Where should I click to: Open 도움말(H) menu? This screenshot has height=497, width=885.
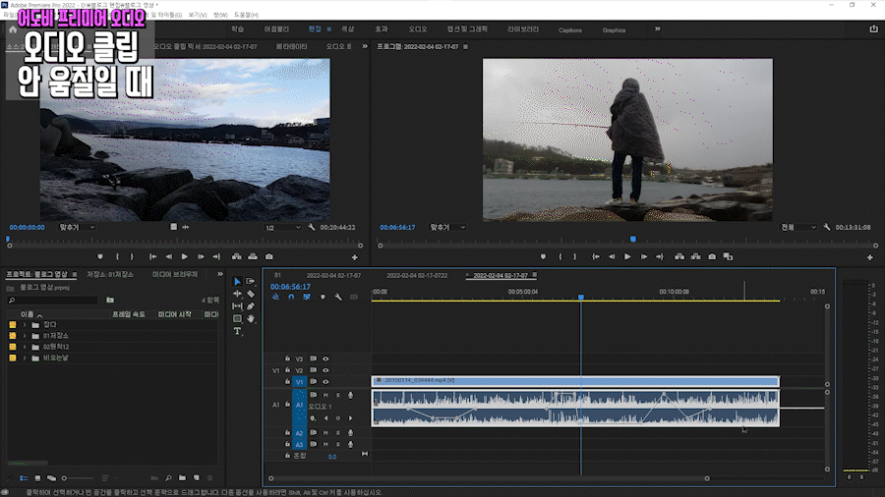pos(246,15)
